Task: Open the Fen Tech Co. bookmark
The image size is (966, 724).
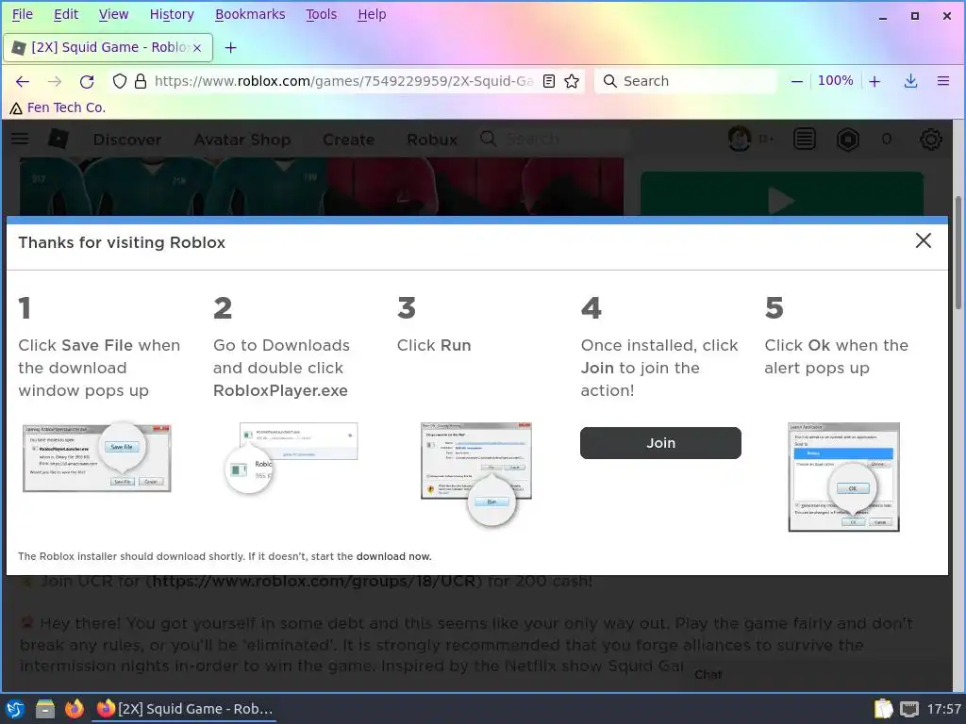Action: click(58, 107)
